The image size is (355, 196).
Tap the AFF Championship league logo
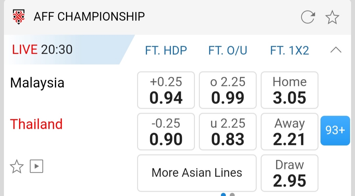click(19, 16)
